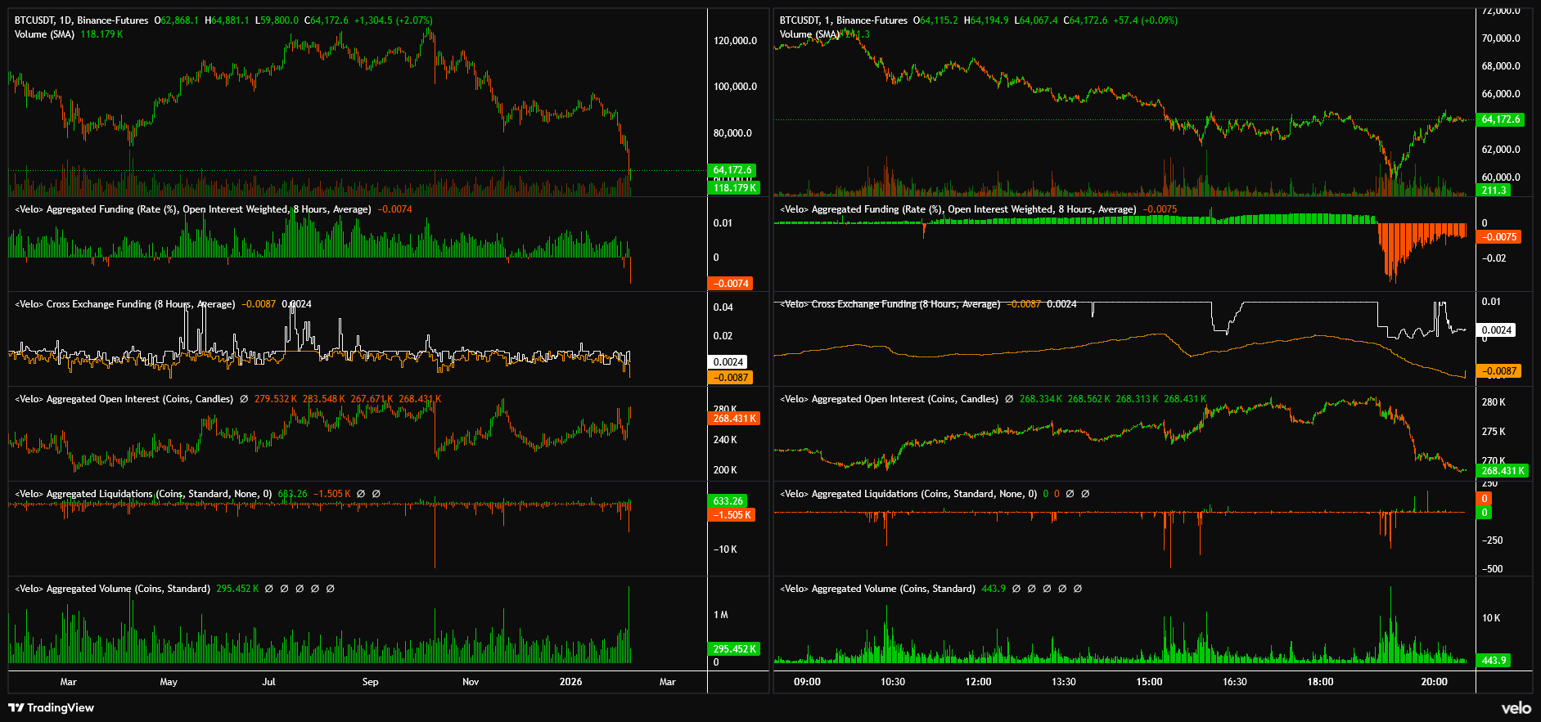Click orange -0.0075 funding value tag on axis
This screenshot has height=722, width=1541.
[1499, 237]
